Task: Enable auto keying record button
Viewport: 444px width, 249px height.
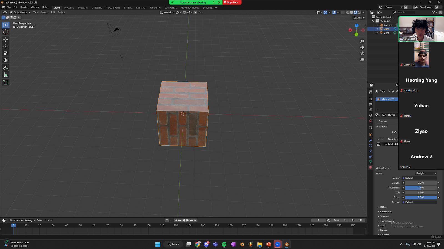Action: (167, 221)
